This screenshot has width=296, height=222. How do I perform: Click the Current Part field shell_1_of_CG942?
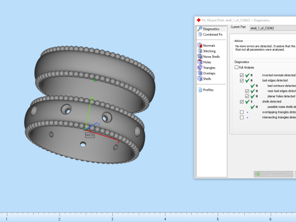click(x=273, y=28)
